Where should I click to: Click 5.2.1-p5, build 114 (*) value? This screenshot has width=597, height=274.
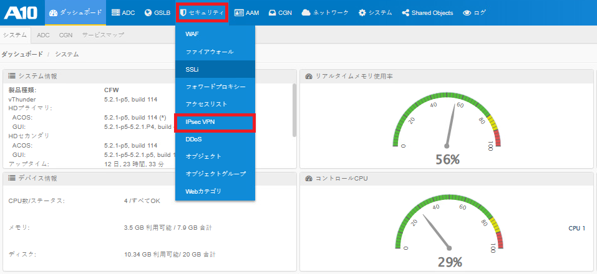click(x=135, y=118)
